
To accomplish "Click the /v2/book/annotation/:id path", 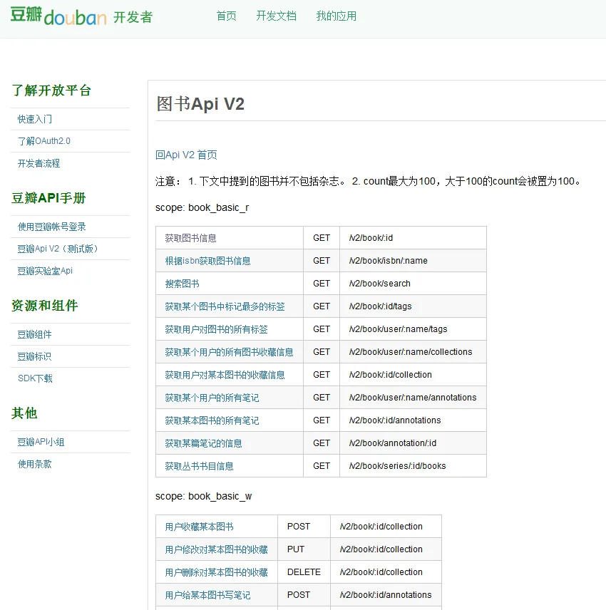I will 393,443.
